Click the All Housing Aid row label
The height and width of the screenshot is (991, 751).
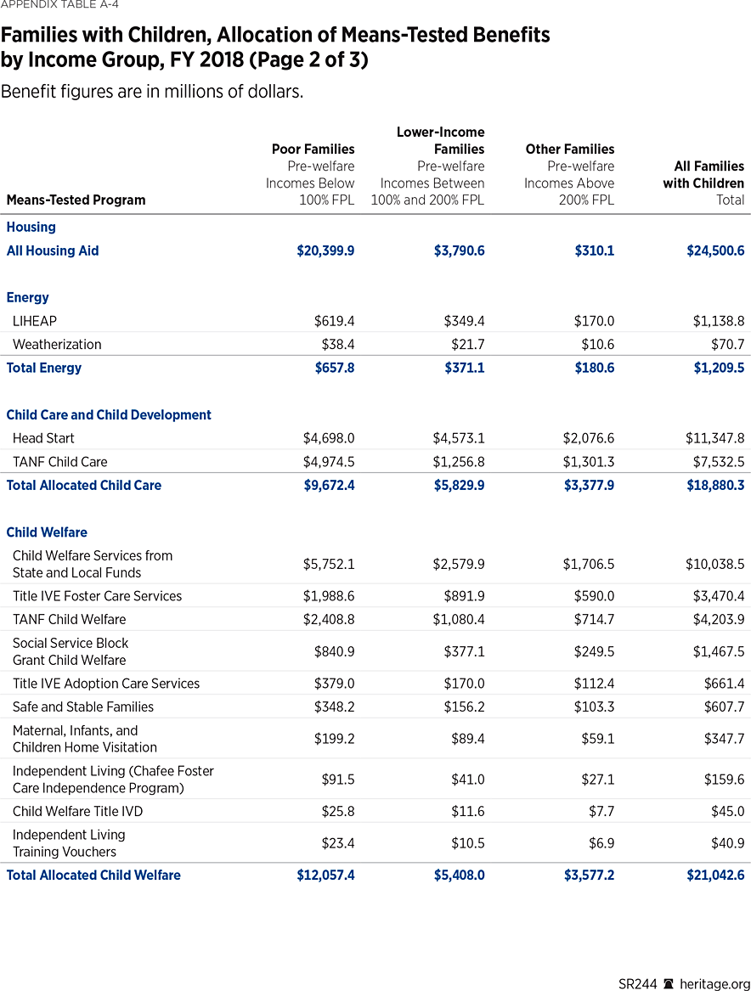[52, 251]
